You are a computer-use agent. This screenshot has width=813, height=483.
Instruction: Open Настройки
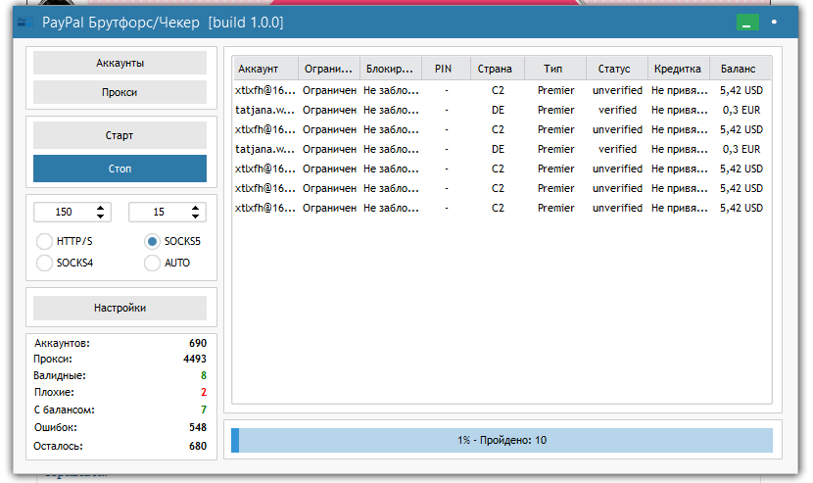pyautogui.click(x=120, y=309)
